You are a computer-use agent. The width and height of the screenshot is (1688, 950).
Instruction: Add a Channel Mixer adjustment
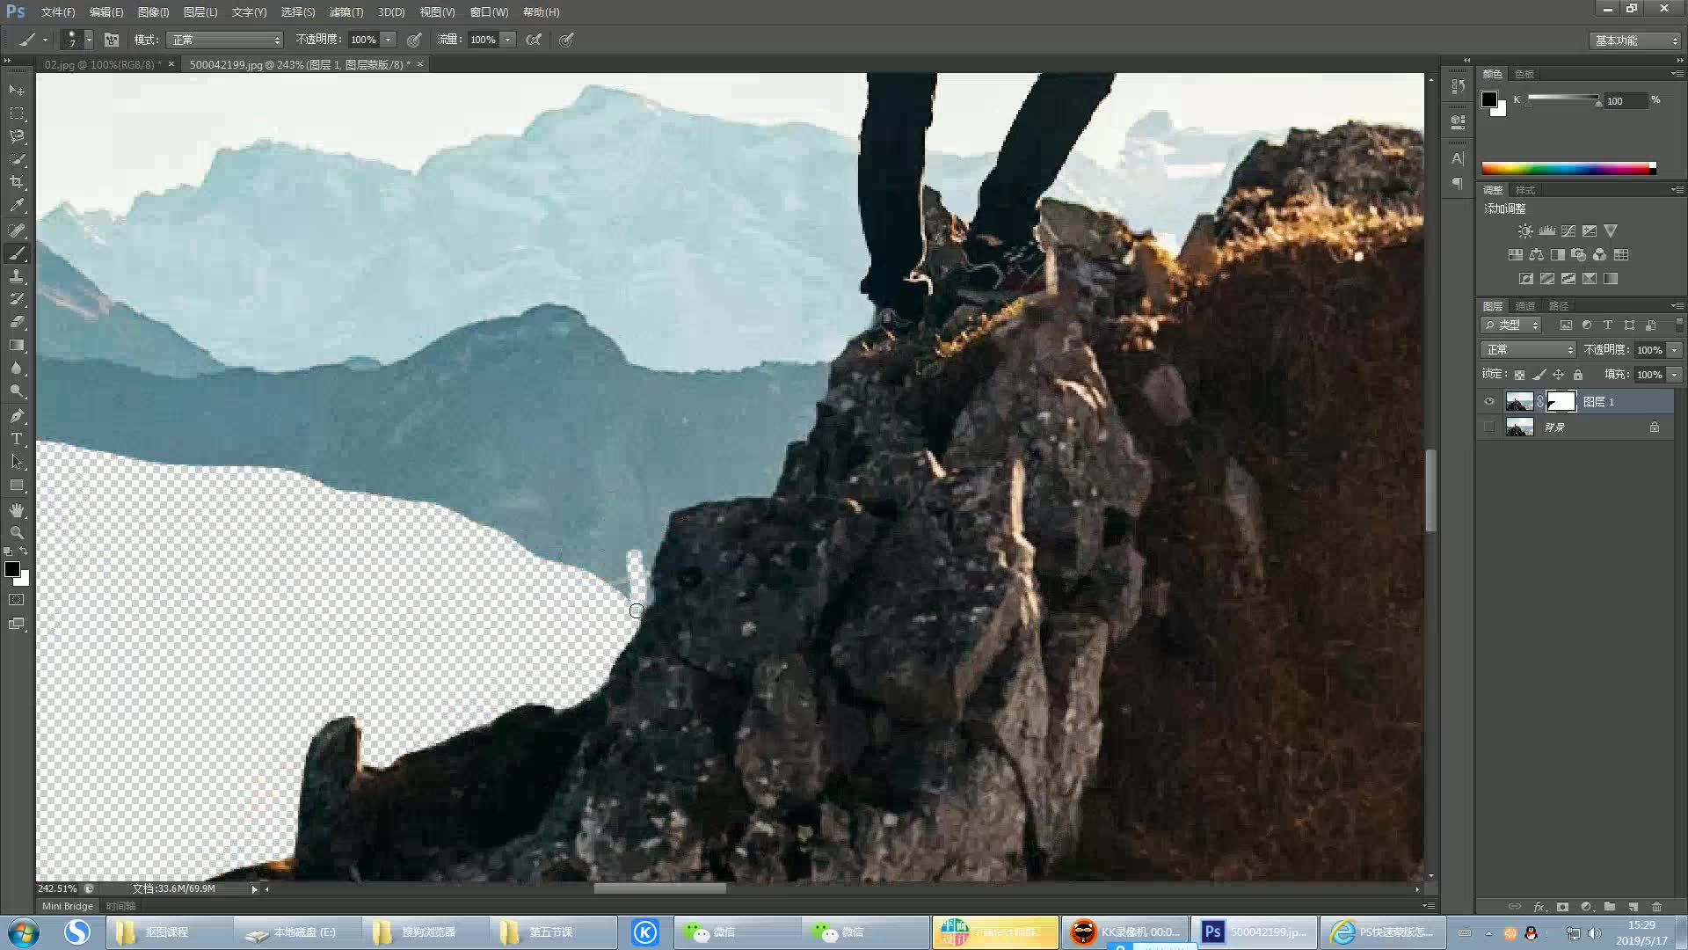coord(1600,255)
